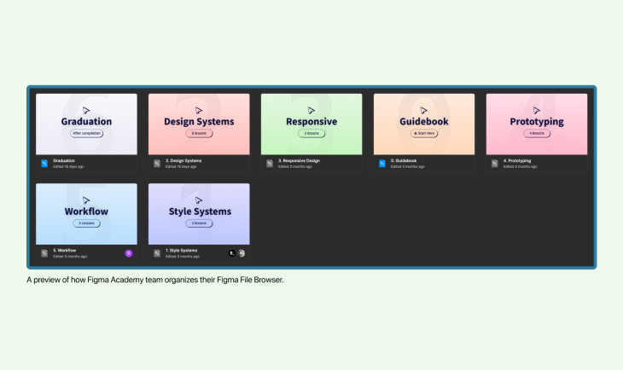Click the grey avatar on Style Systems card
This screenshot has height=370, width=623.
(x=242, y=253)
